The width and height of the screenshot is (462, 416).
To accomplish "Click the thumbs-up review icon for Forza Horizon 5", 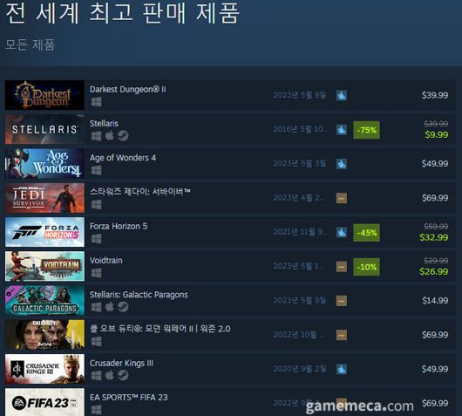I will pos(342,232).
